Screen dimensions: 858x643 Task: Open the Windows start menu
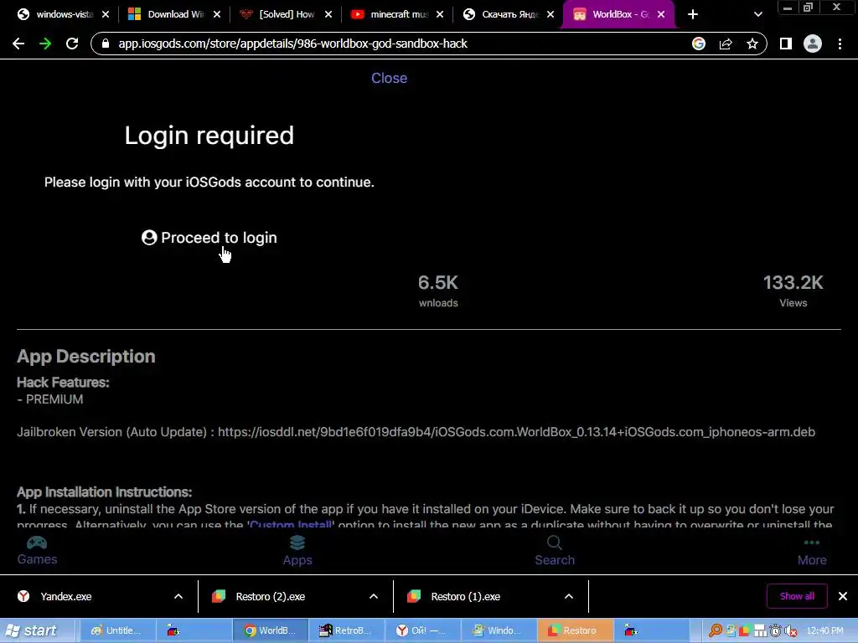(x=37, y=631)
